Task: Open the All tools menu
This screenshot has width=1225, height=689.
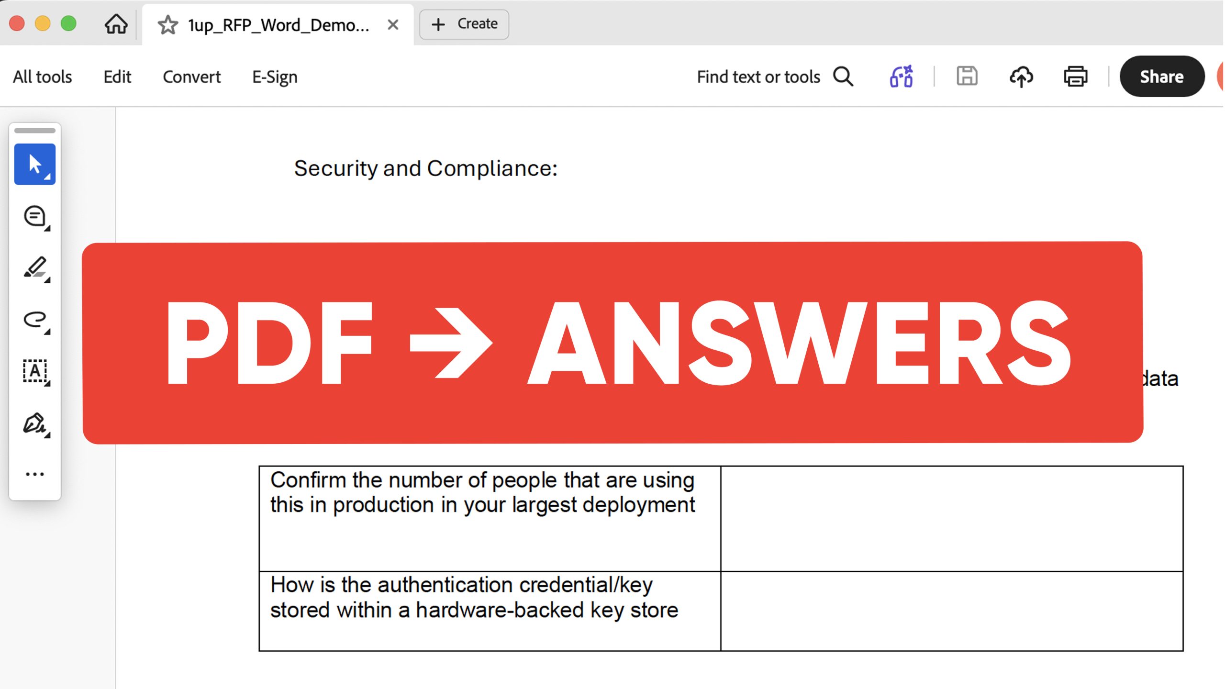Action: click(x=41, y=77)
